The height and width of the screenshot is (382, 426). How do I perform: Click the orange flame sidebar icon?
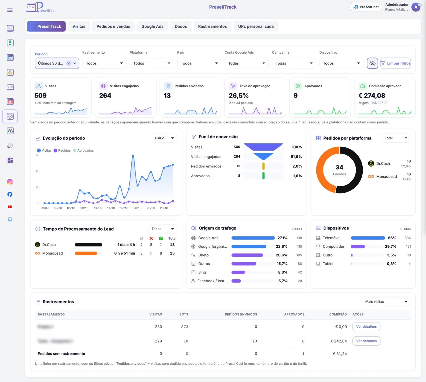tap(10, 72)
